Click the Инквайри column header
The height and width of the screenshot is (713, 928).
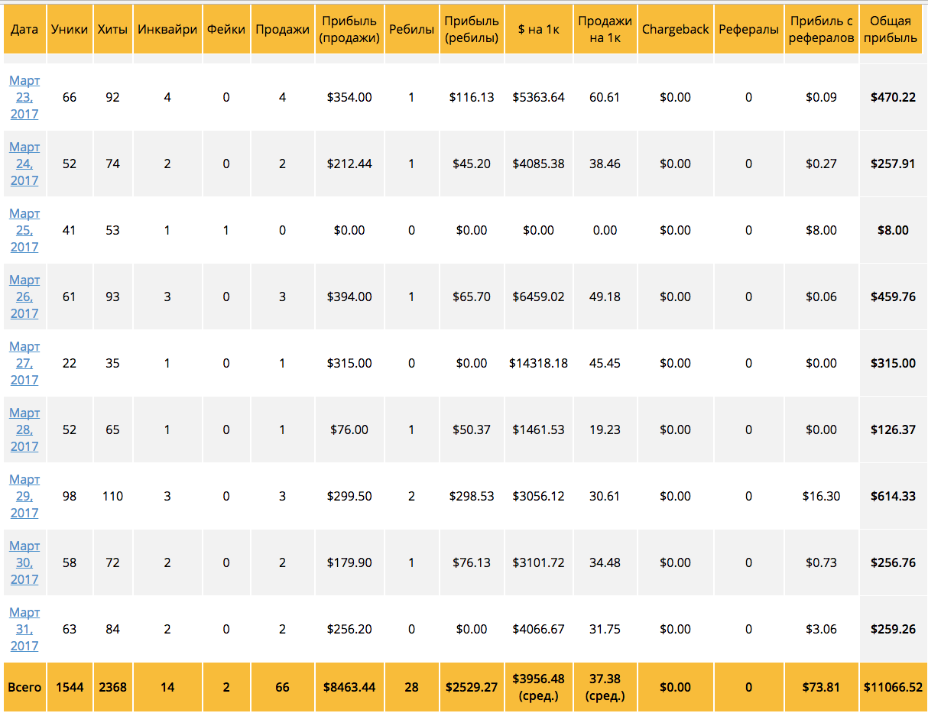point(167,30)
